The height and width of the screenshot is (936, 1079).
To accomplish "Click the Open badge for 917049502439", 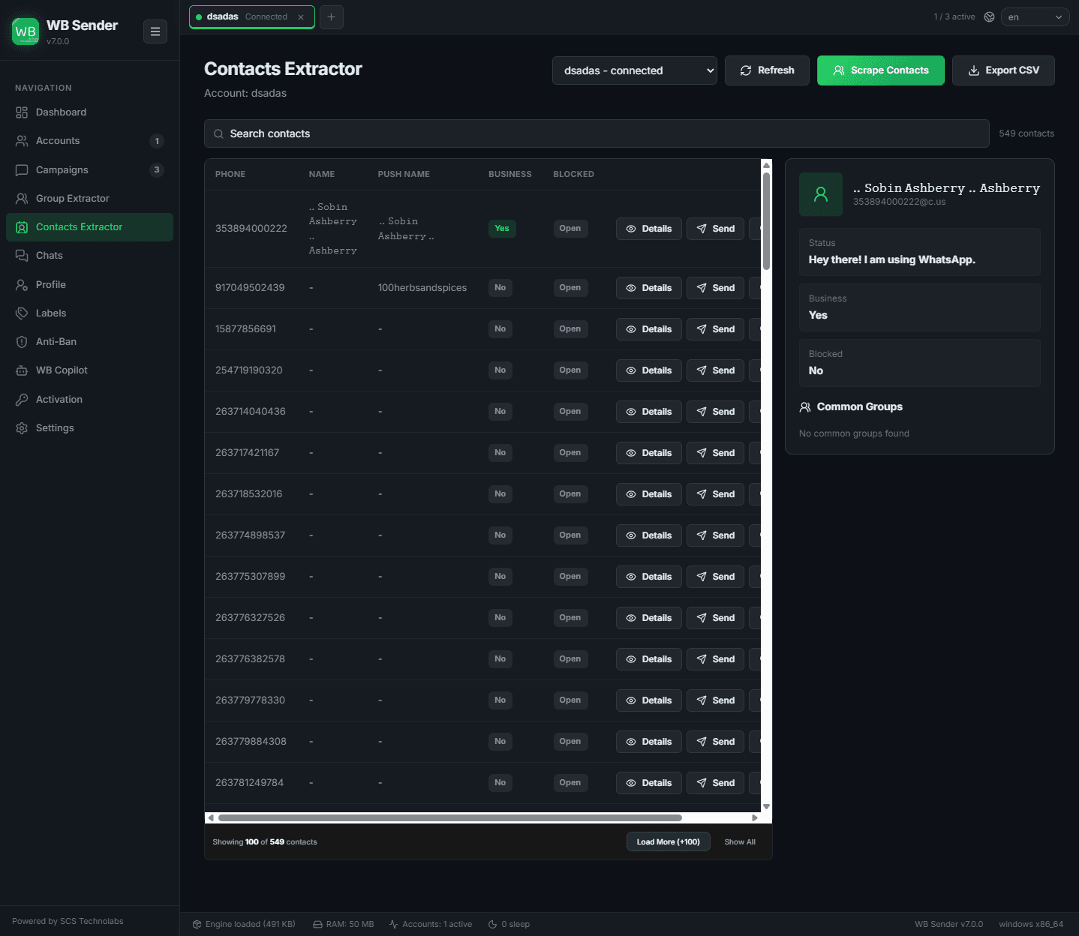I will (x=570, y=288).
